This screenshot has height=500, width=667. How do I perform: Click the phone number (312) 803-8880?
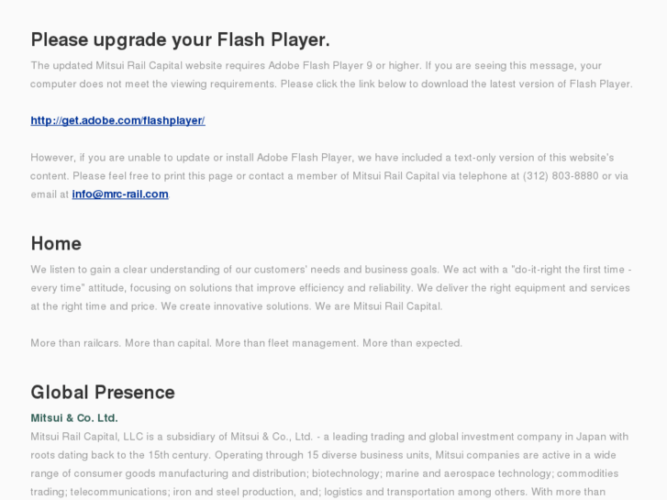(x=561, y=176)
